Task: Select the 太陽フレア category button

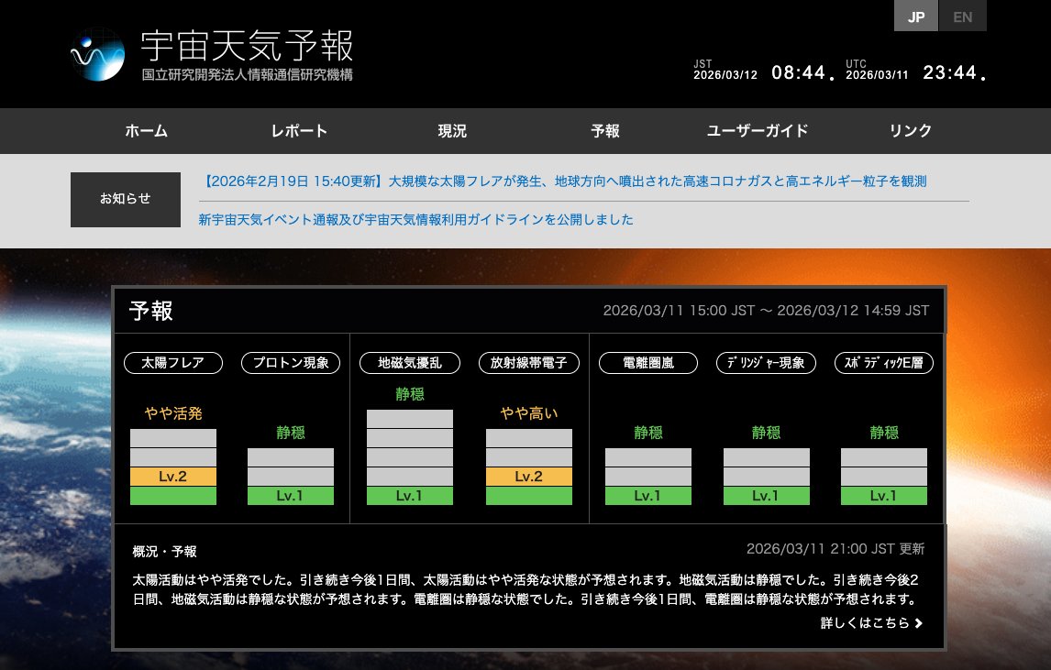Action: tap(173, 363)
